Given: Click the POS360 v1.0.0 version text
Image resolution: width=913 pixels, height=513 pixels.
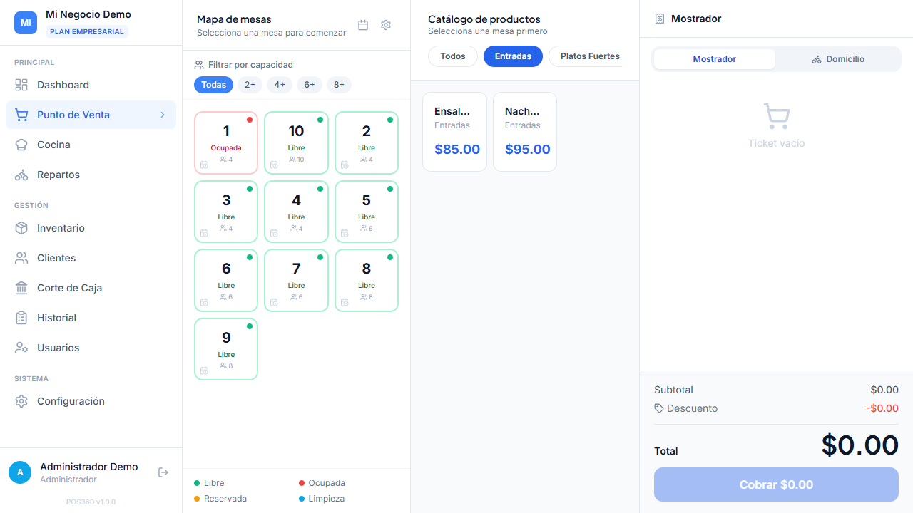Looking at the screenshot, I should click(91, 502).
